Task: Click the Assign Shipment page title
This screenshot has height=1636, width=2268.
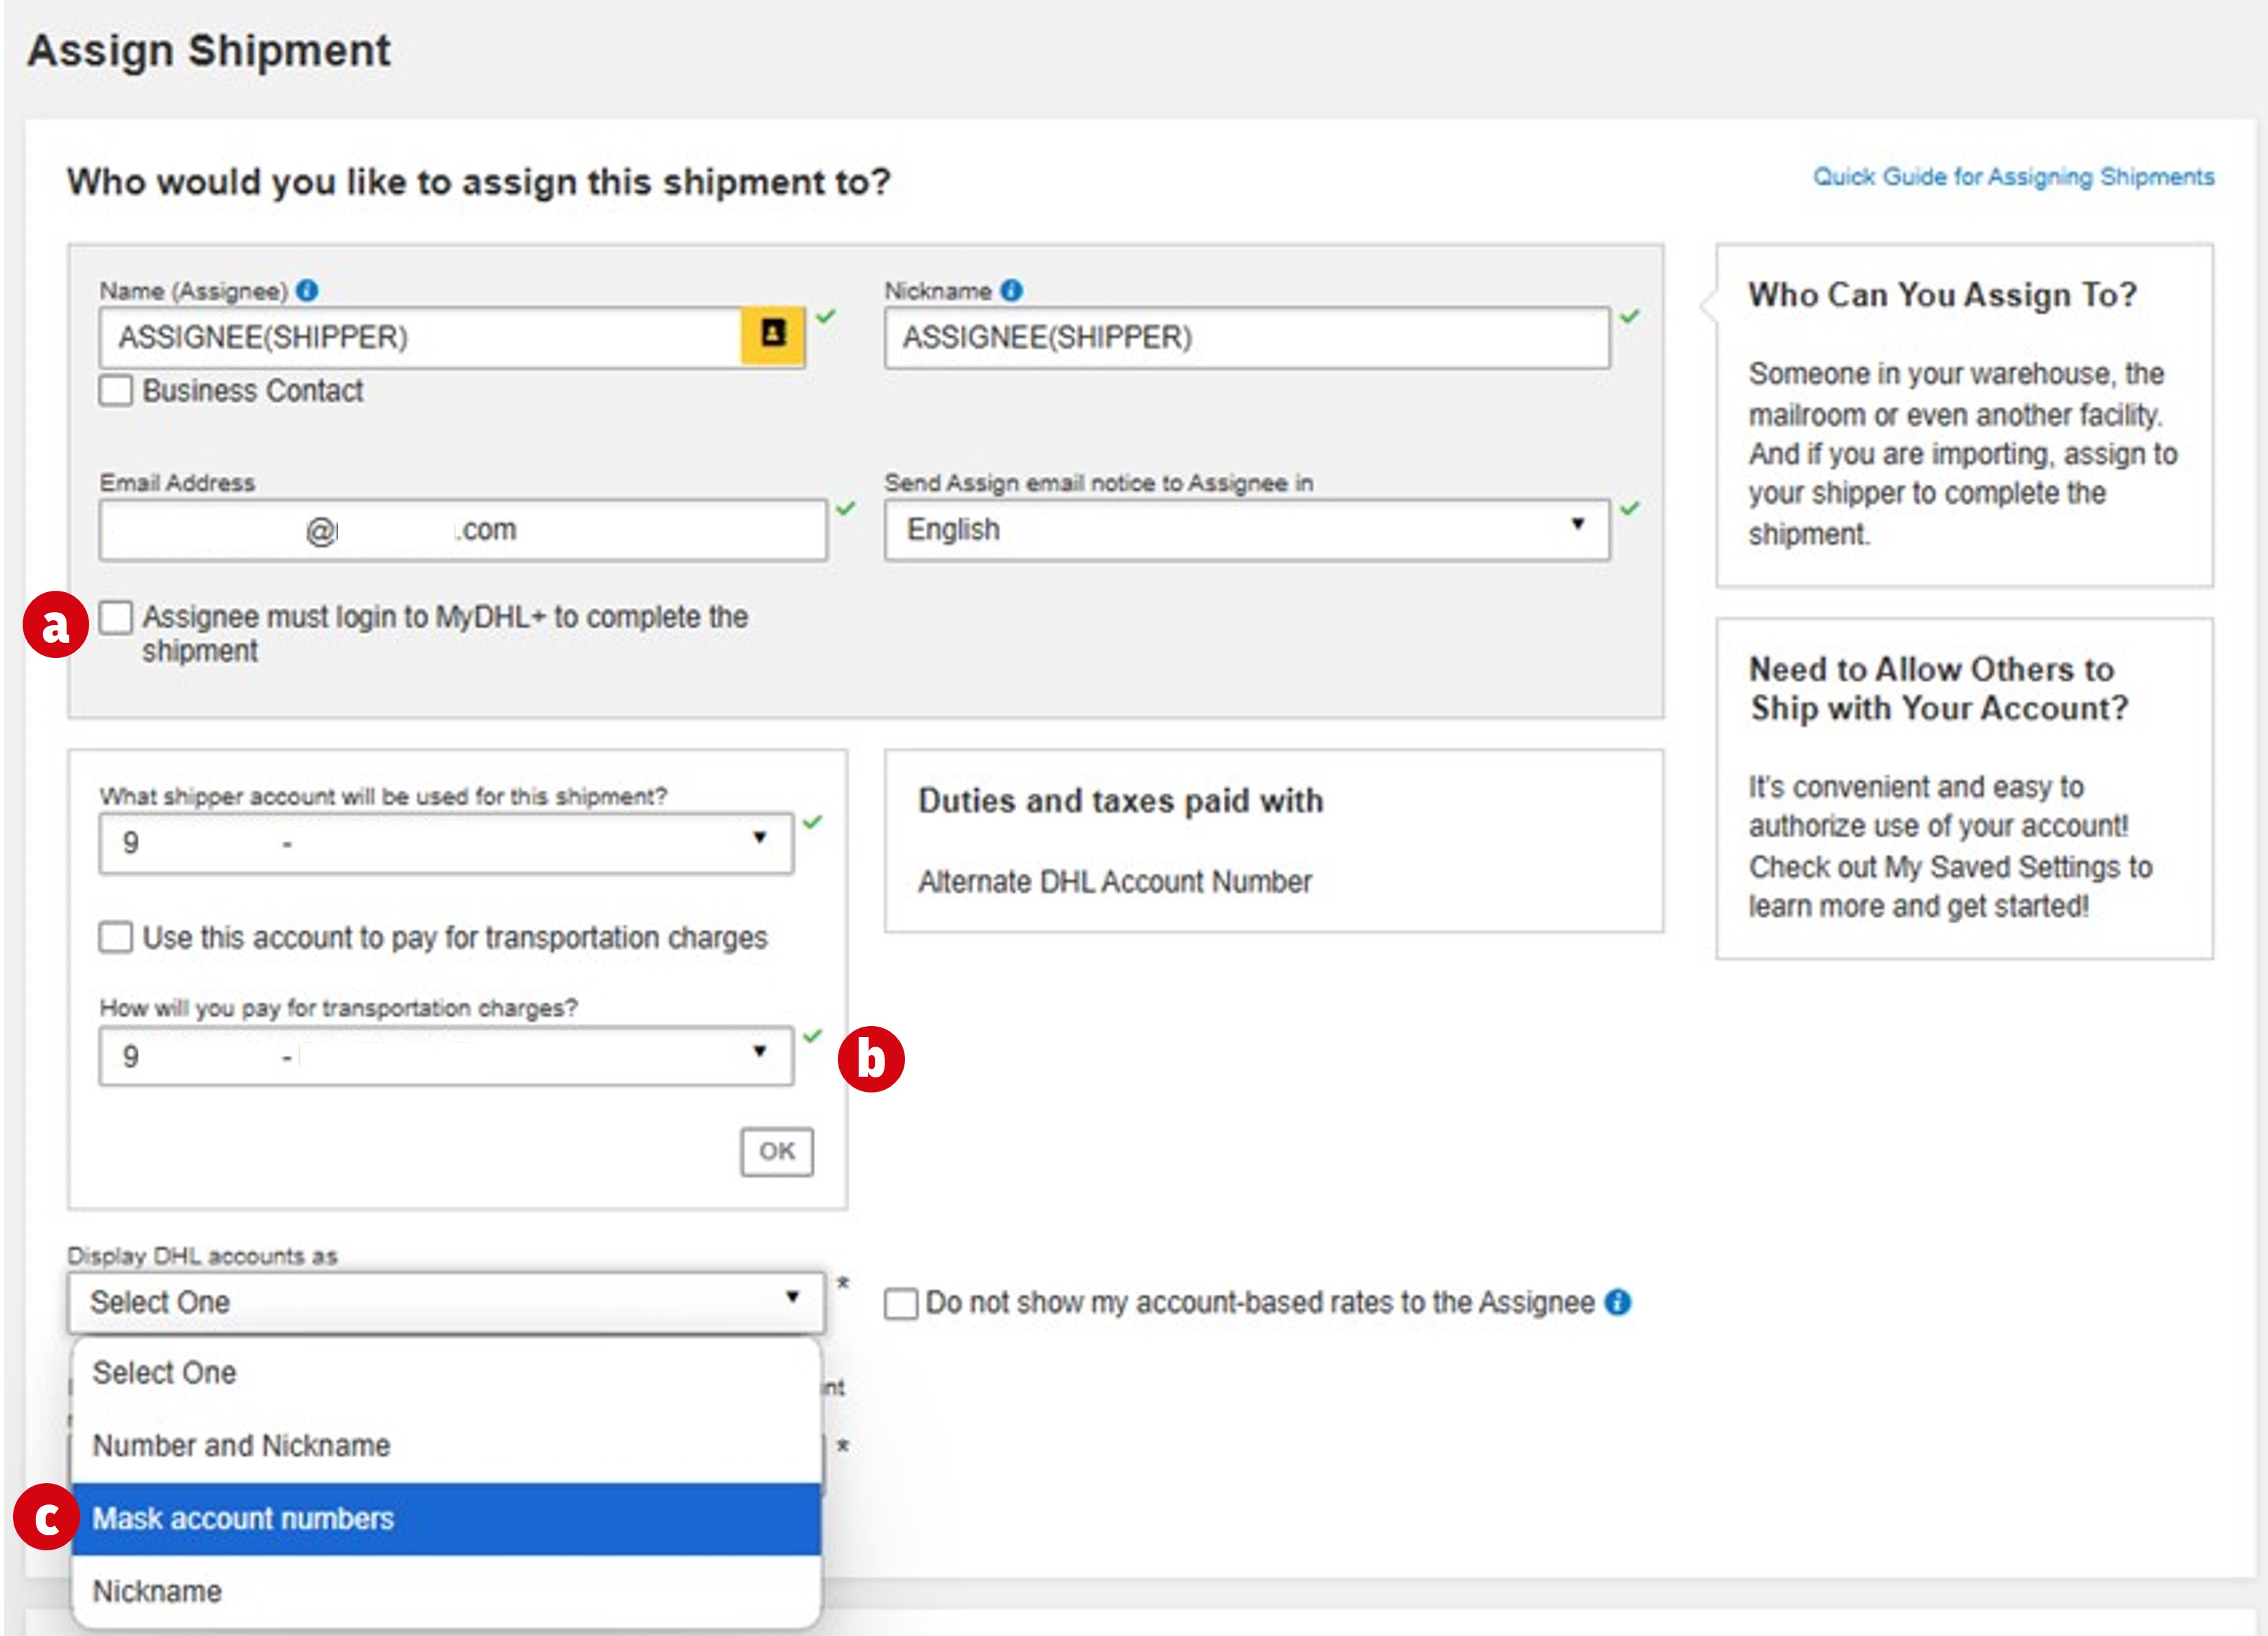Action: coord(209,51)
